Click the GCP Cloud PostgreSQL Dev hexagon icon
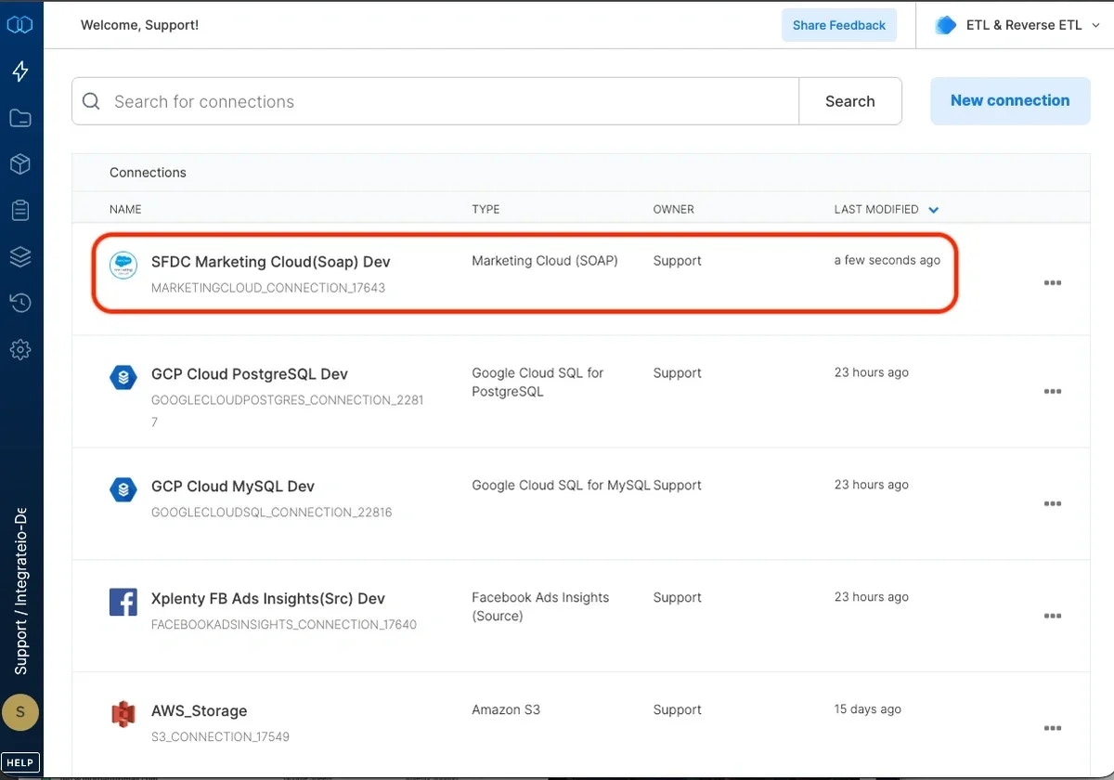 (x=123, y=377)
